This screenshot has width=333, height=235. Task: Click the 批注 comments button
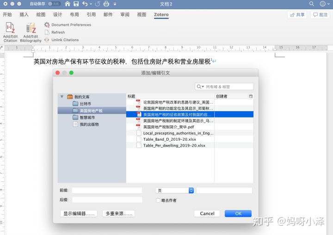[320, 15]
